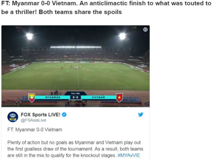Viewport: 212px width, 159px height.
Task: Open the @FSAsiaLive handle
Action: (33, 120)
